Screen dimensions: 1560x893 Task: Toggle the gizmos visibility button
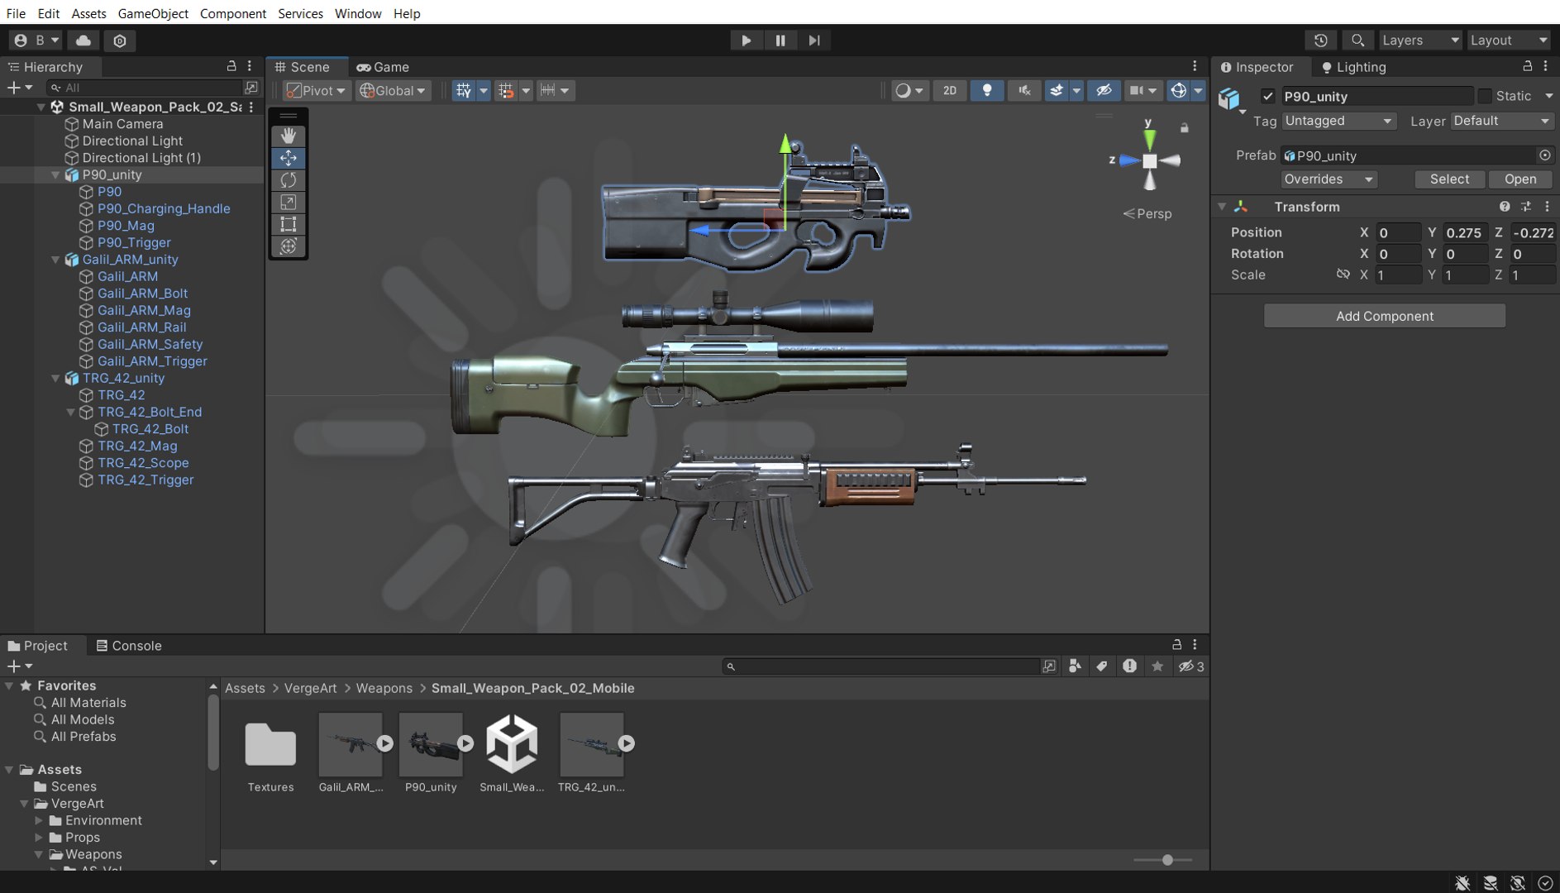[1179, 90]
